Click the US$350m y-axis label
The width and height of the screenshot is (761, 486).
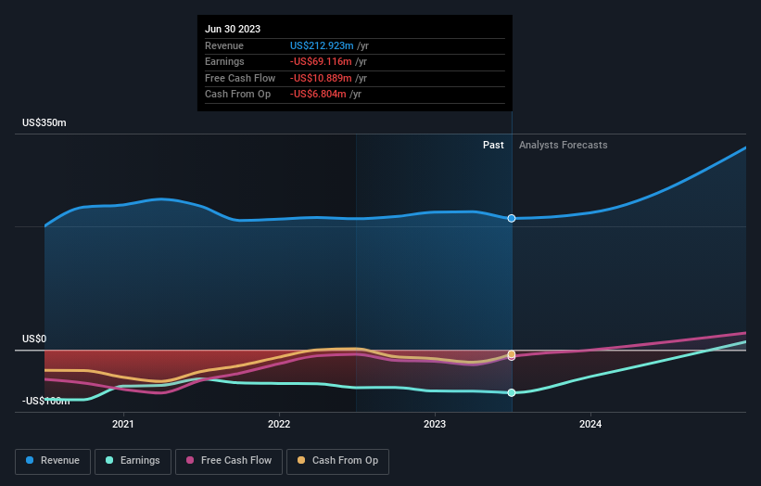[x=44, y=122]
